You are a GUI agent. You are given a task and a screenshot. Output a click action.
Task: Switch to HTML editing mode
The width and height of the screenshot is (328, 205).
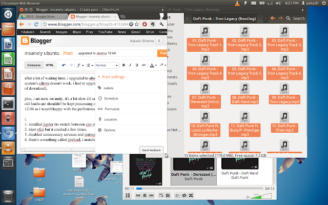(50, 65)
